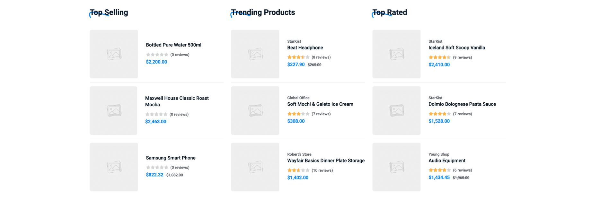Visit Robert's Store vendor link
591x207 pixels.
(x=299, y=154)
